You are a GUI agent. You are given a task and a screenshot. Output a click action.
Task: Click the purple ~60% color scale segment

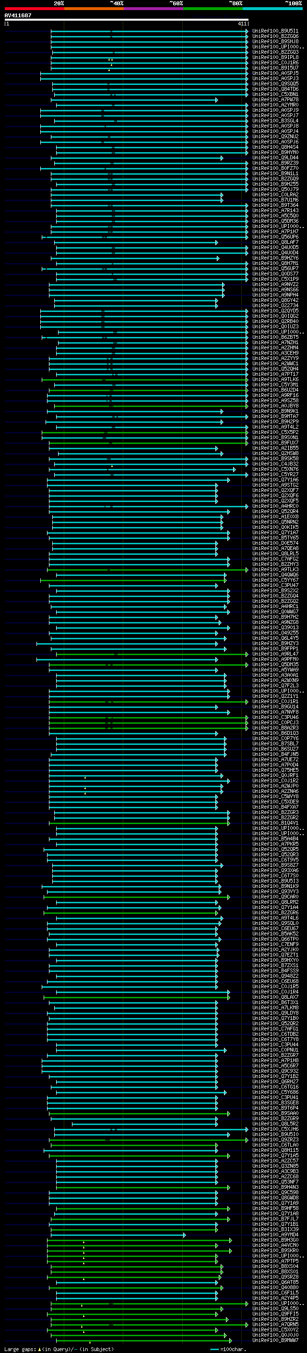[x=154, y=9]
